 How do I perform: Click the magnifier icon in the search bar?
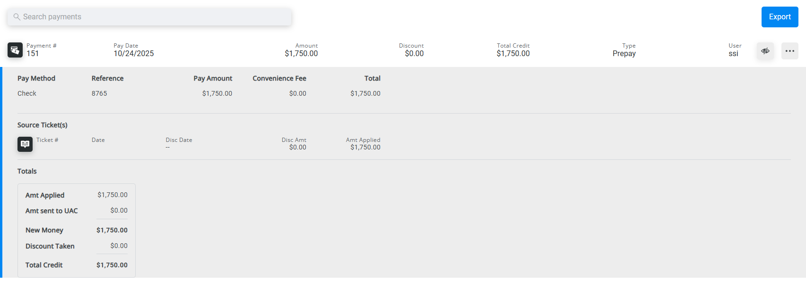tap(17, 17)
